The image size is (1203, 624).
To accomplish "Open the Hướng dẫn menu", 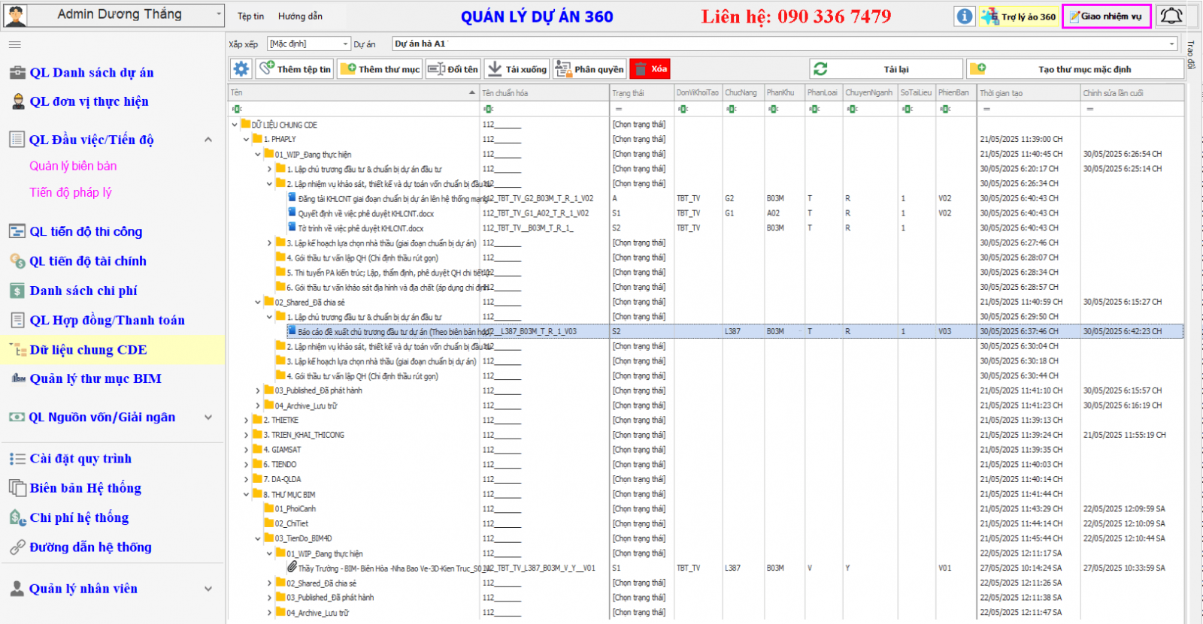I will pyautogui.click(x=300, y=16).
